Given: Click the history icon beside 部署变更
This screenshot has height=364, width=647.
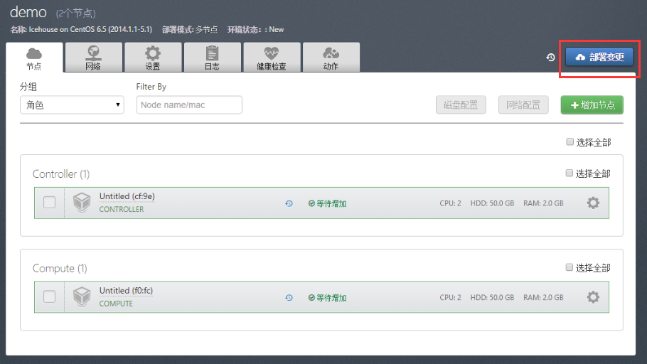Looking at the screenshot, I should coord(550,58).
